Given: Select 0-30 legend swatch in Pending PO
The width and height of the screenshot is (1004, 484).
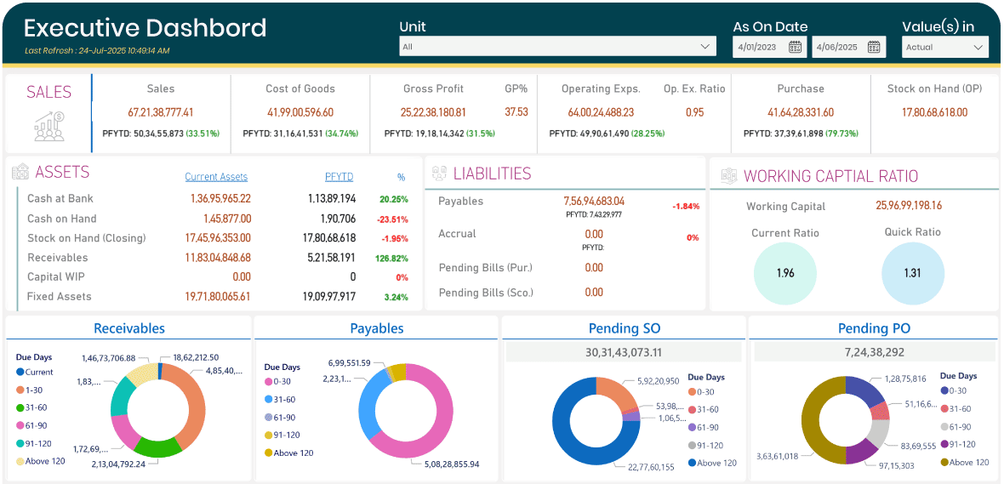Looking at the screenshot, I should 944,390.
